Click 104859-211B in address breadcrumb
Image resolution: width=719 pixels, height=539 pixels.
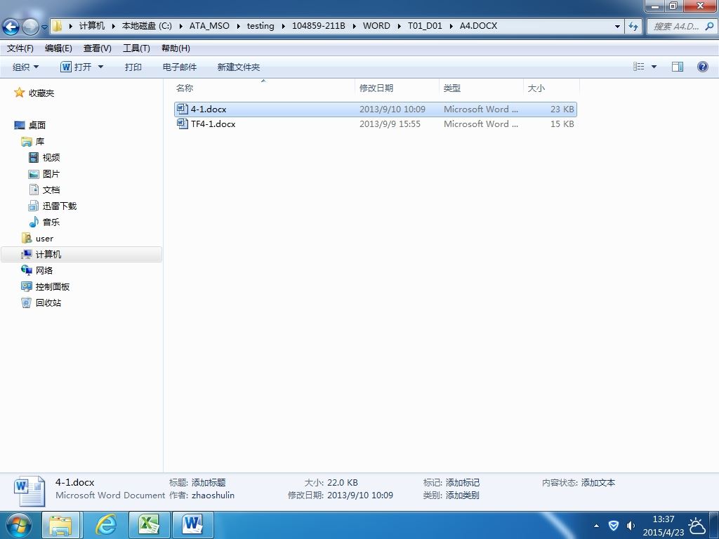point(319,26)
